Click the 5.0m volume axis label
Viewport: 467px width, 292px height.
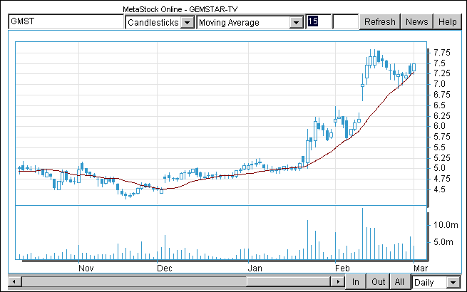pos(443,242)
